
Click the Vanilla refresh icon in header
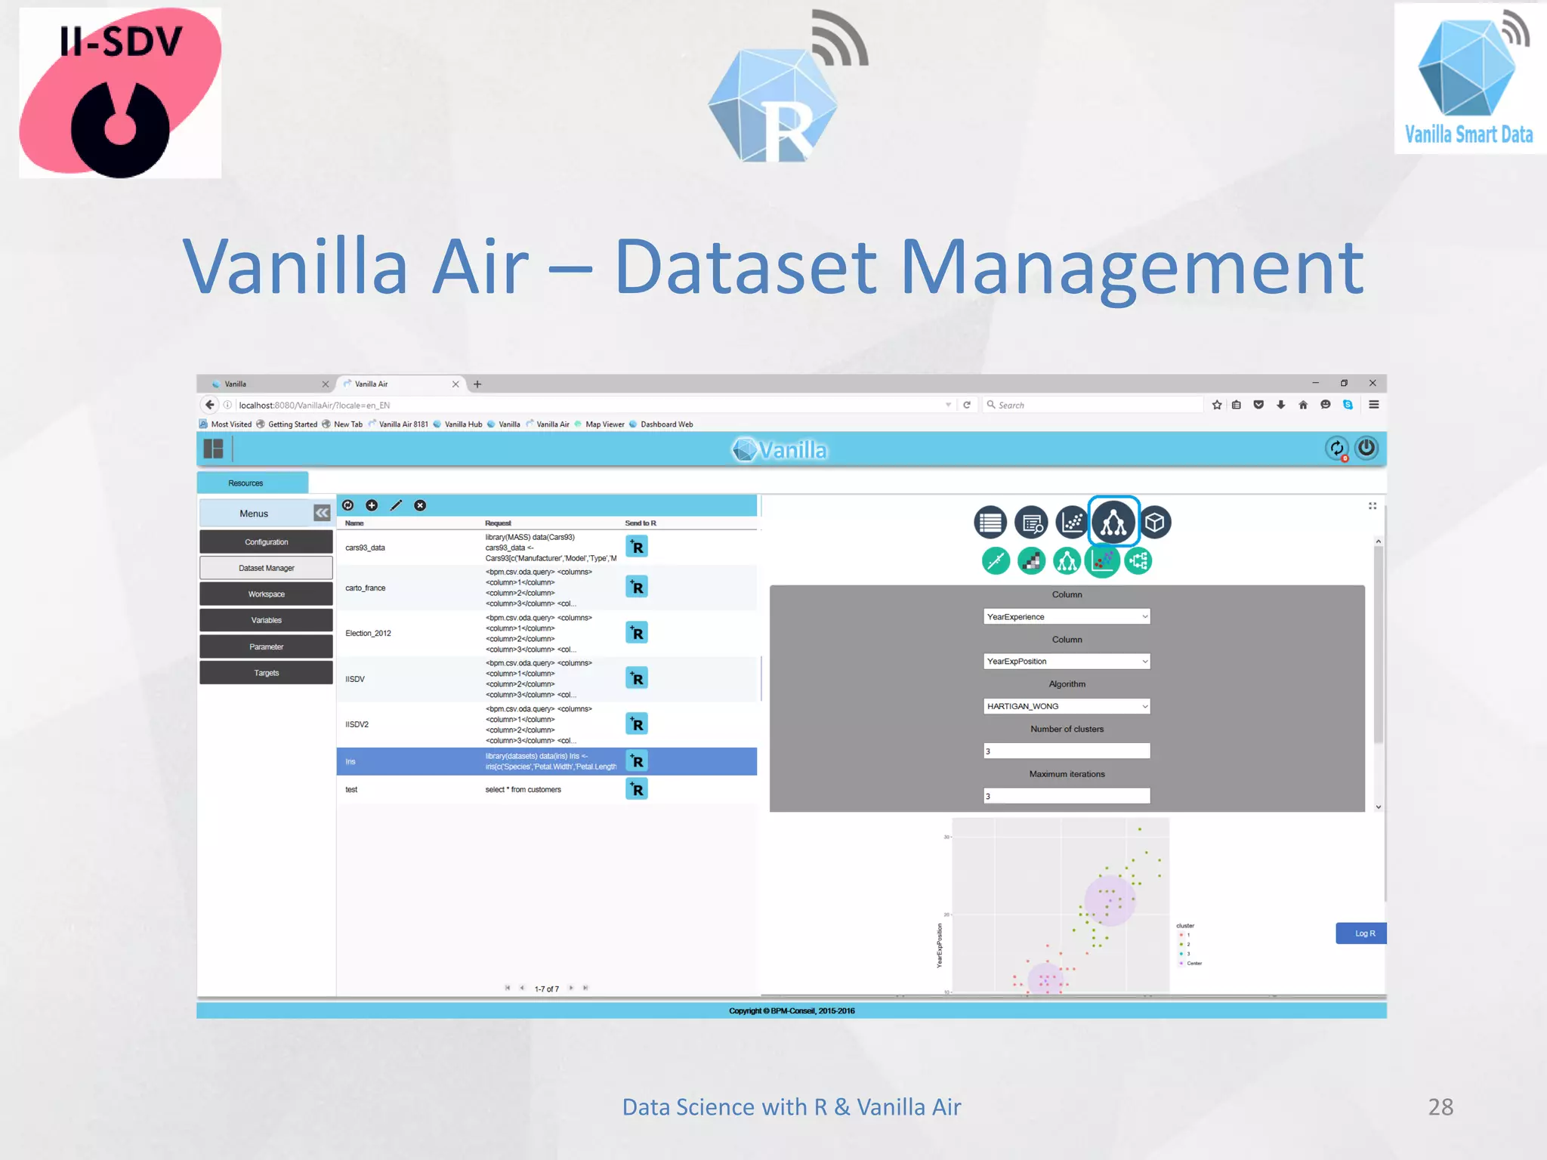tap(1337, 449)
